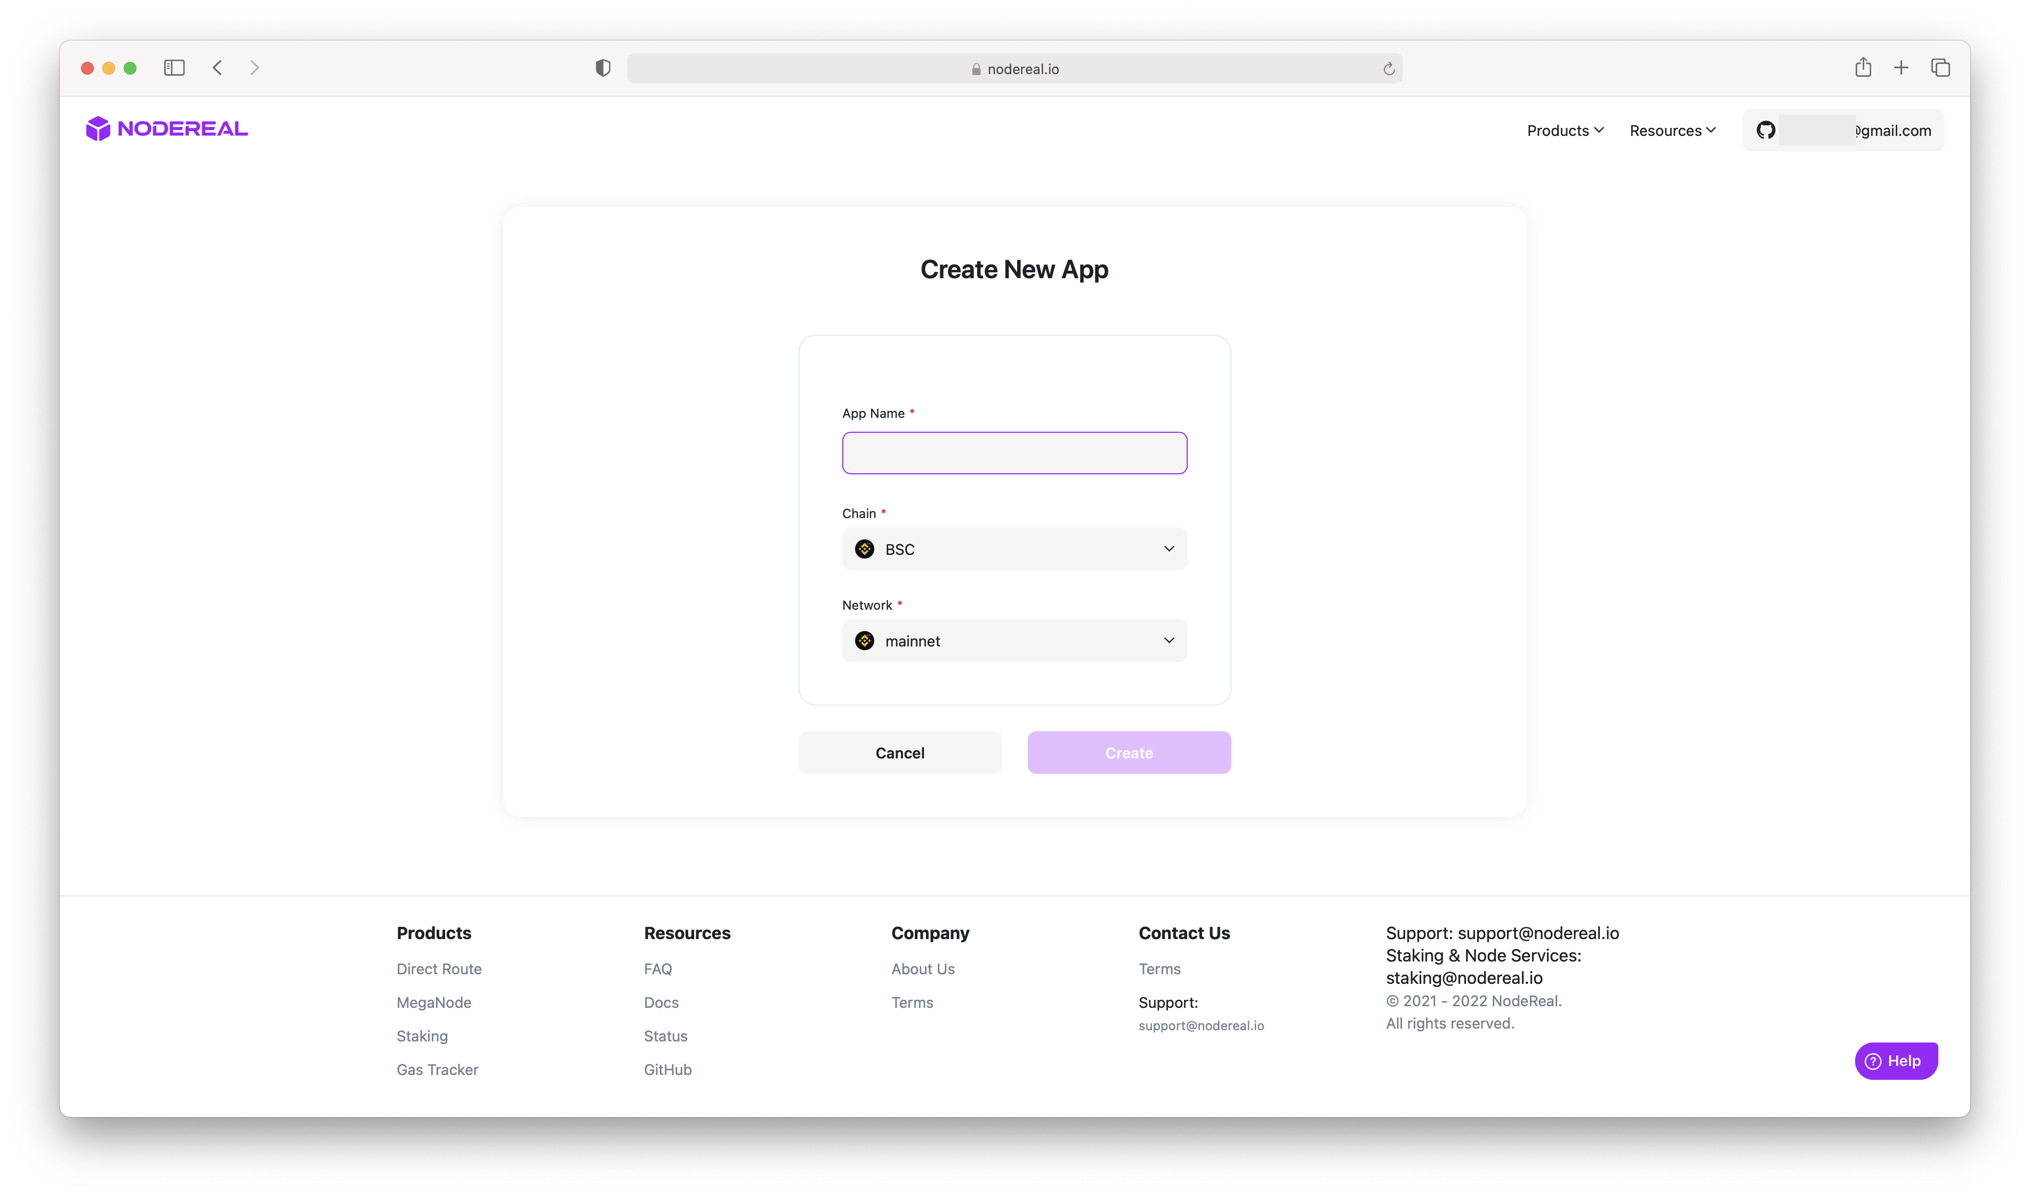
Task: Open the Share icon in toolbar
Action: tap(1863, 68)
